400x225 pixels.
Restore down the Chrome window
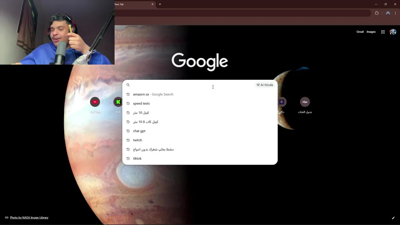coord(386,4)
